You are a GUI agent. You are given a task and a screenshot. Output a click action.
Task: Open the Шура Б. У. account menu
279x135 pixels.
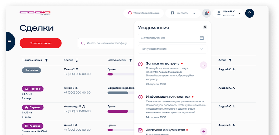[x=229, y=13]
